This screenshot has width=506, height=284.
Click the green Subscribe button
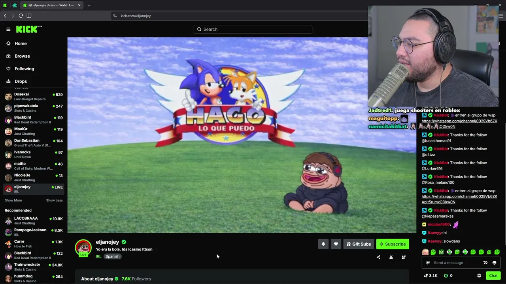(393, 244)
